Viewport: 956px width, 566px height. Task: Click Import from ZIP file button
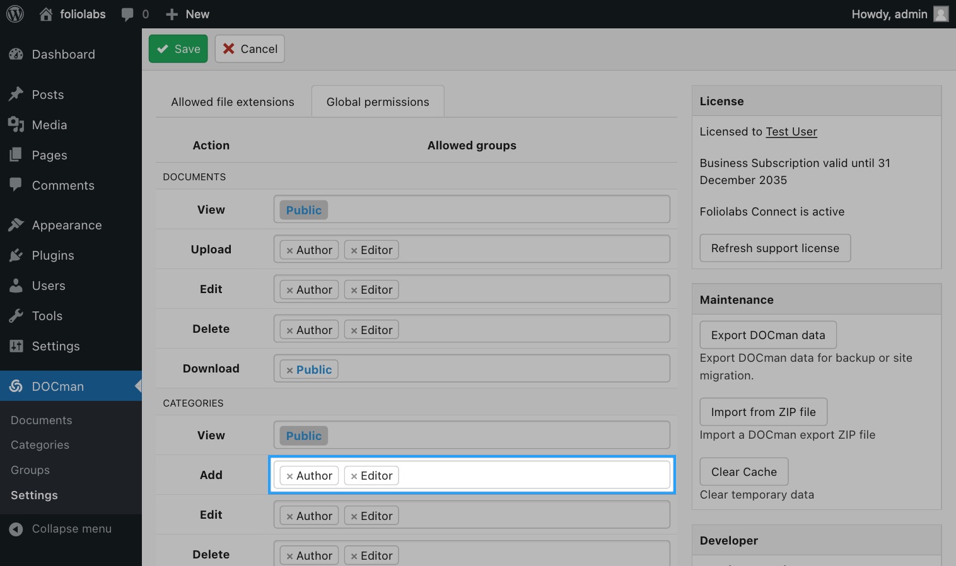(x=764, y=412)
